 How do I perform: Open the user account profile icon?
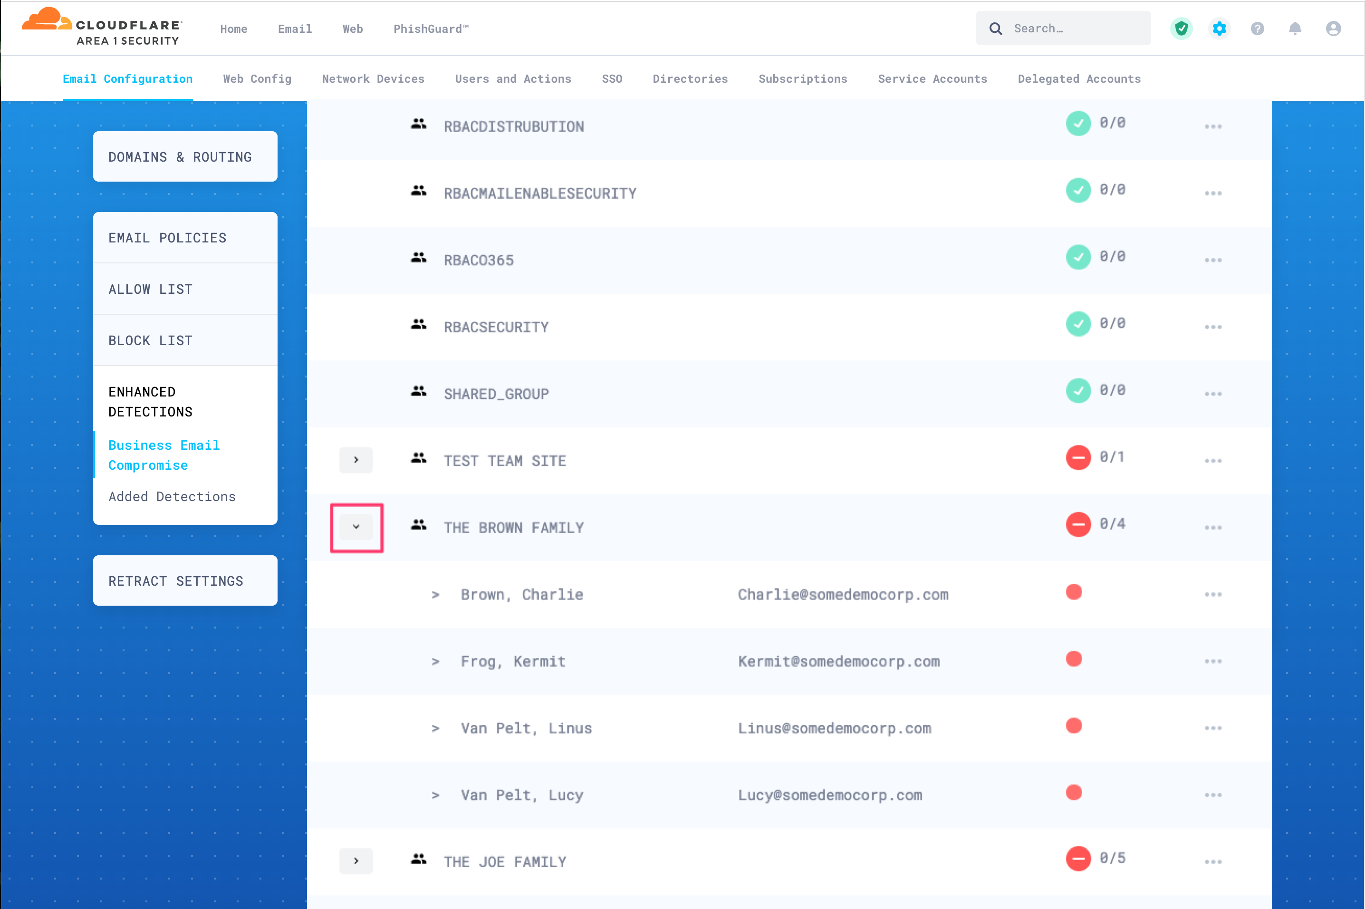(x=1333, y=29)
